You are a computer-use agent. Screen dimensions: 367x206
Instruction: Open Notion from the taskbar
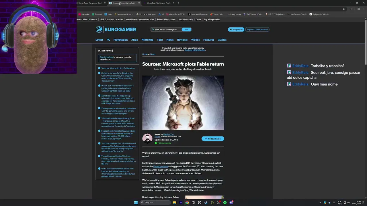point(193,203)
